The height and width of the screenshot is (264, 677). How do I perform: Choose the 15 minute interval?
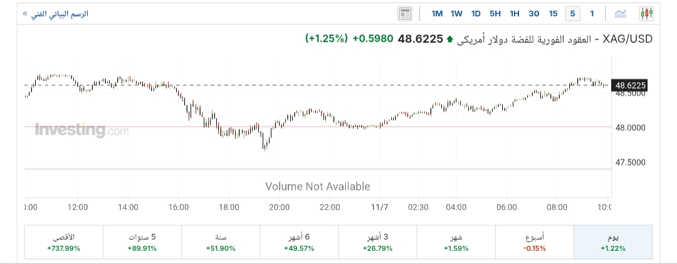[x=553, y=13]
